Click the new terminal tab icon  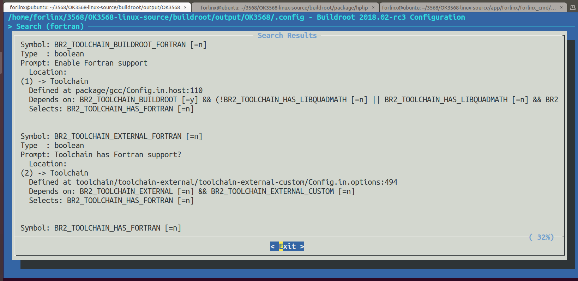(572, 7)
